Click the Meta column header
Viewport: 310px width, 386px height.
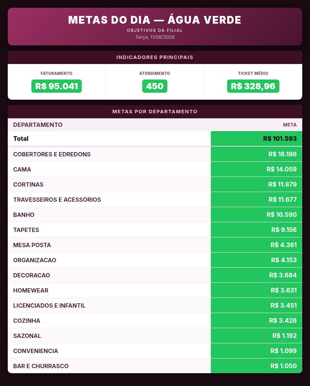click(x=289, y=125)
